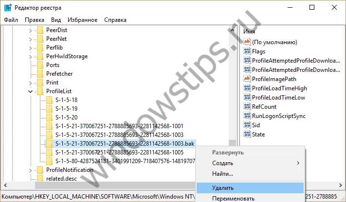Choose Удалить in the context menu

(x=250, y=188)
